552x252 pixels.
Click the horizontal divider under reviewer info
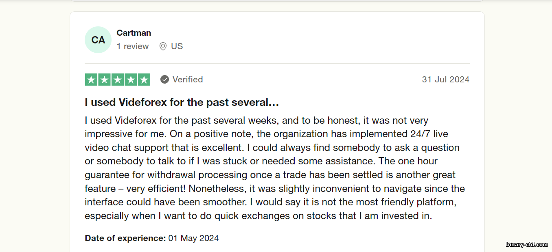277,63
